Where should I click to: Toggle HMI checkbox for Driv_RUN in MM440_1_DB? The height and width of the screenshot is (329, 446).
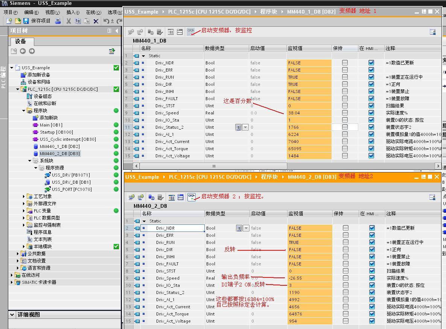[x=371, y=77]
